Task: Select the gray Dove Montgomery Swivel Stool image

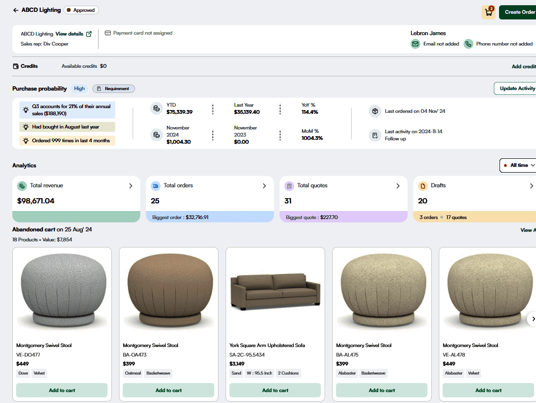Action: [x=62, y=292]
